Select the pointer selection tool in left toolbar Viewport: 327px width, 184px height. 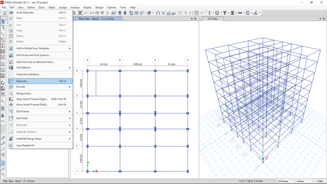3,21
